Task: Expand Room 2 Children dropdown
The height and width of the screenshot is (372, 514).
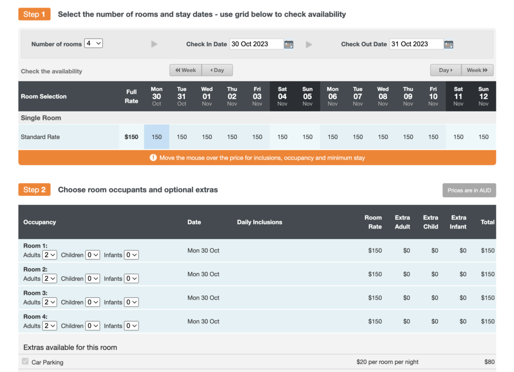Action: 92,279
